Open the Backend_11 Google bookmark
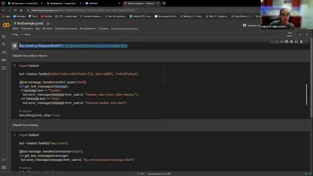Image resolution: width=313 pixels, height=176 pixels. pos(191,16)
